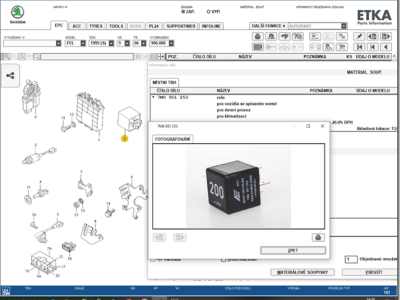Select the ZAP. radio button

coord(183,11)
